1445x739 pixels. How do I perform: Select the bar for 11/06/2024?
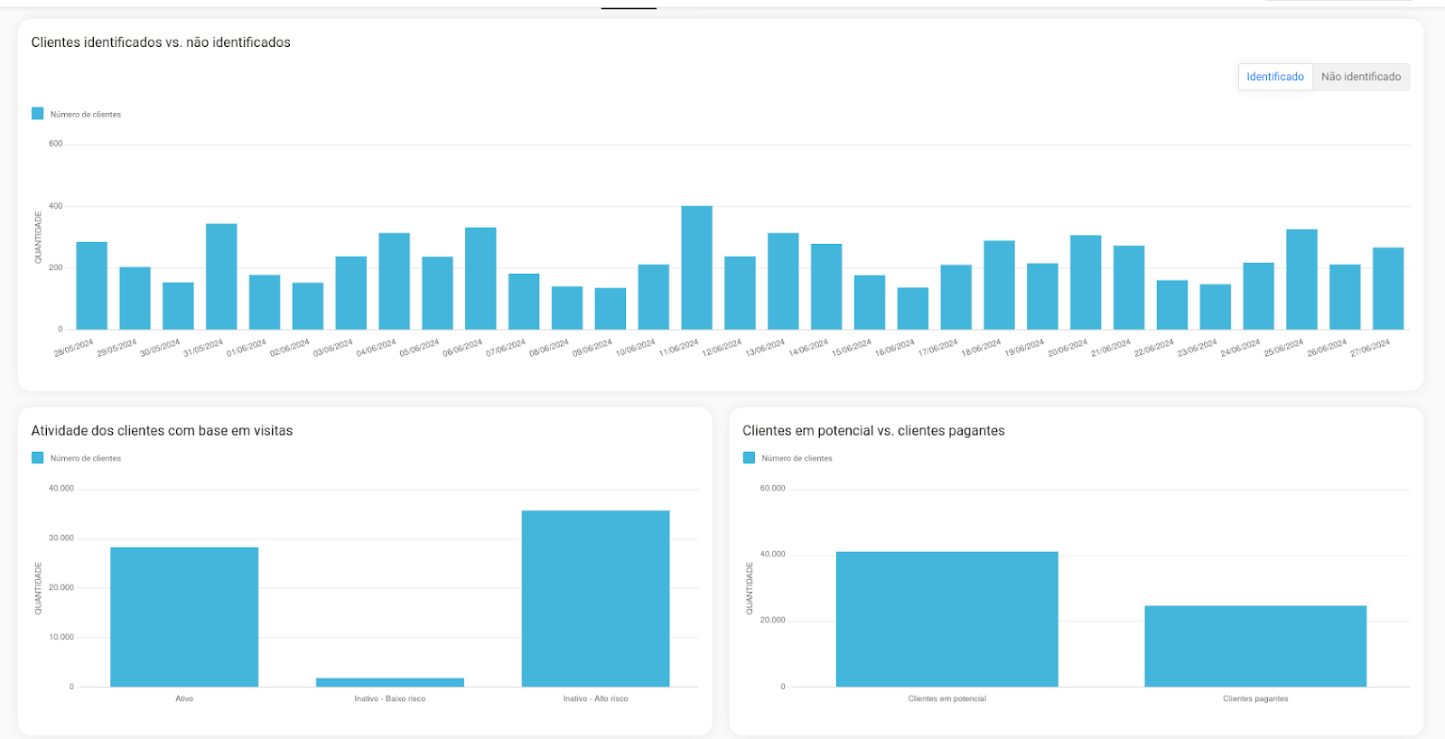696,267
